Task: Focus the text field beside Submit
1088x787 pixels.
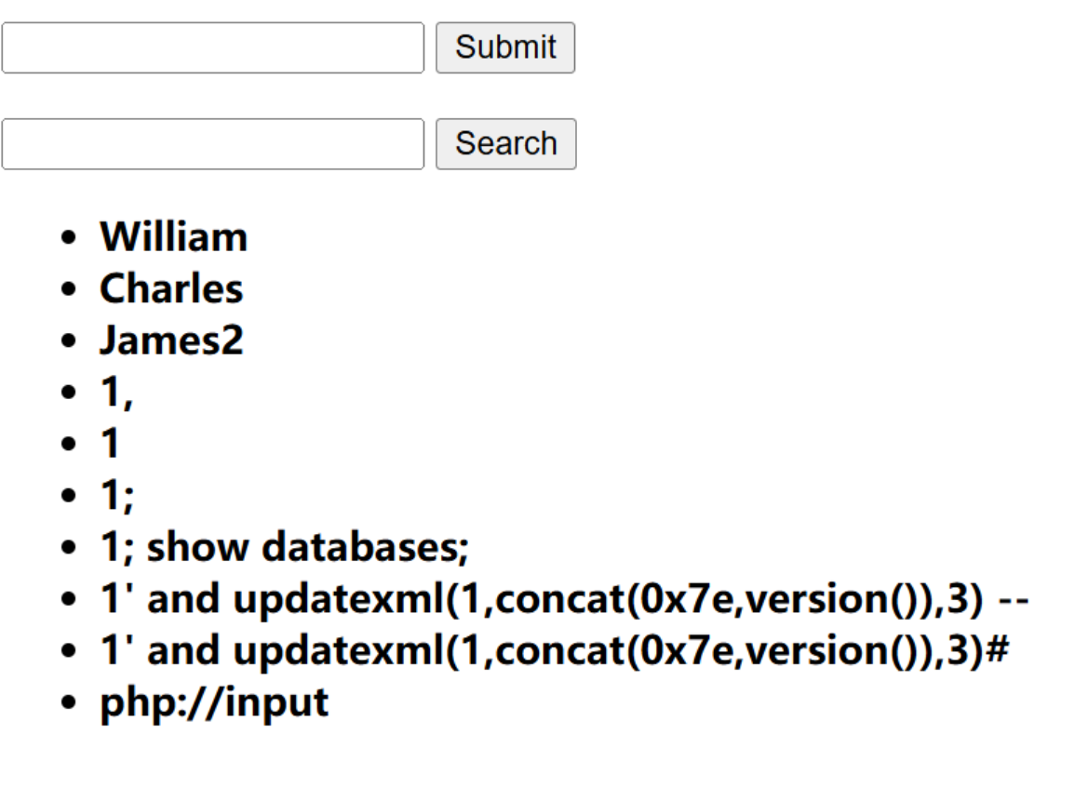Action: pyautogui.click(x=213, y=47)
